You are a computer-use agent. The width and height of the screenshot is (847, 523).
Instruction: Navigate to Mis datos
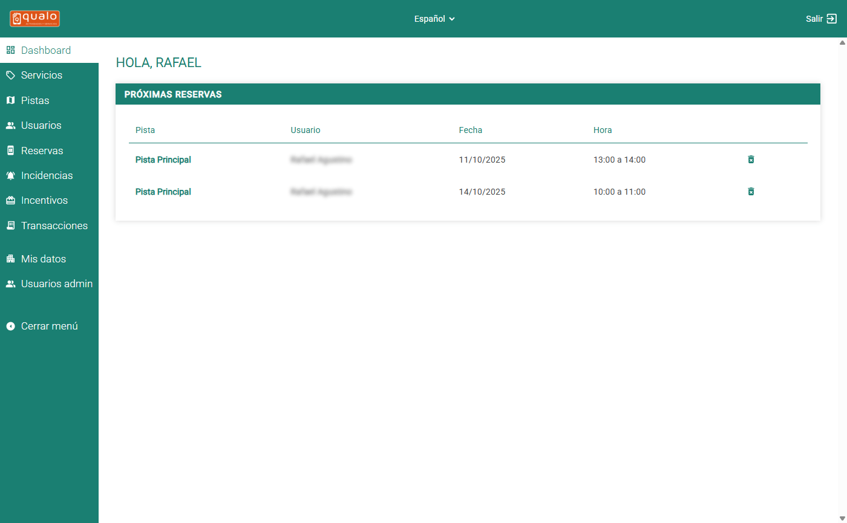pyautogui.click(x=43, y=259)
